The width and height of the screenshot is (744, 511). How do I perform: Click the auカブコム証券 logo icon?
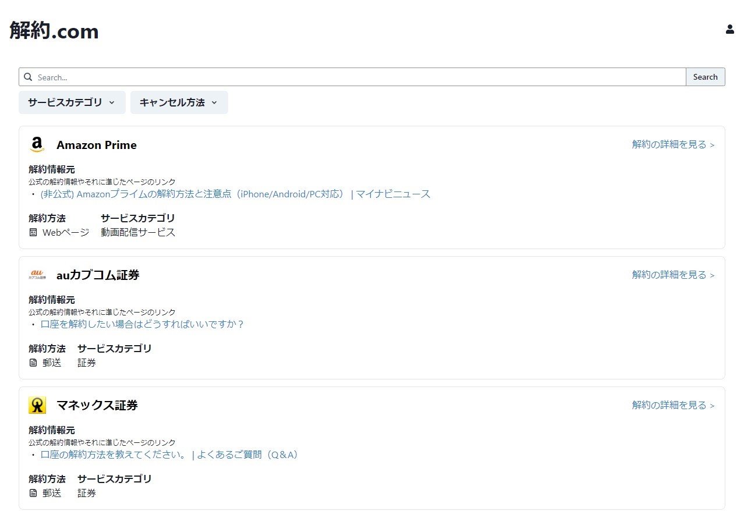[37, 275]
